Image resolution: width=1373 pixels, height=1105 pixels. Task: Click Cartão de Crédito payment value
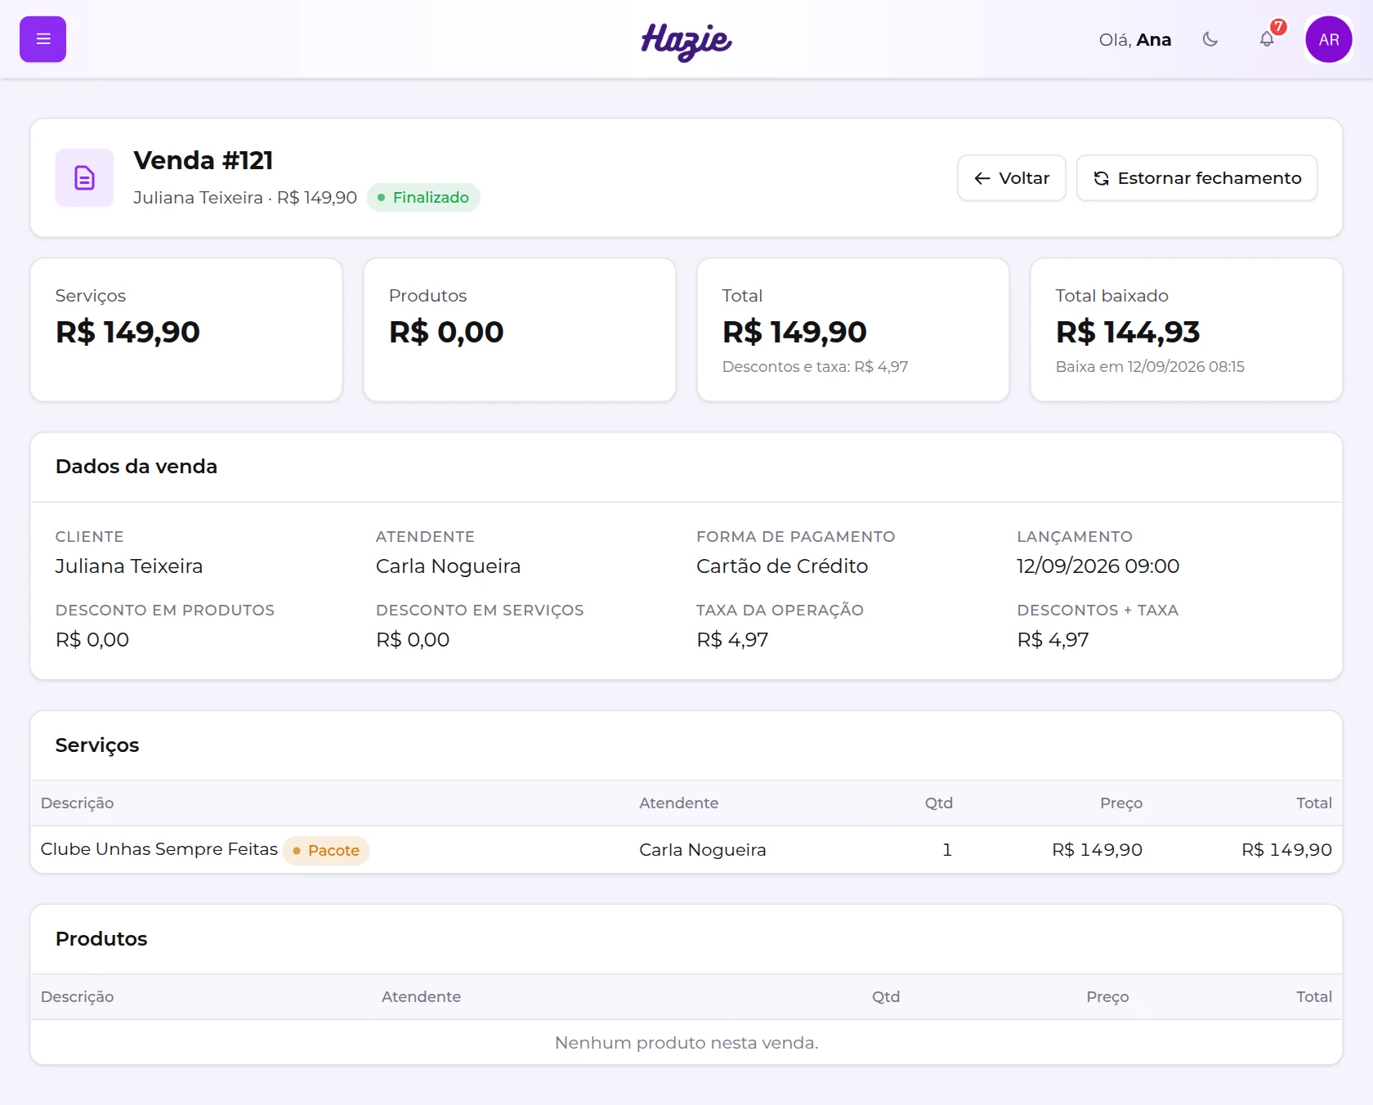coord(782,566)
